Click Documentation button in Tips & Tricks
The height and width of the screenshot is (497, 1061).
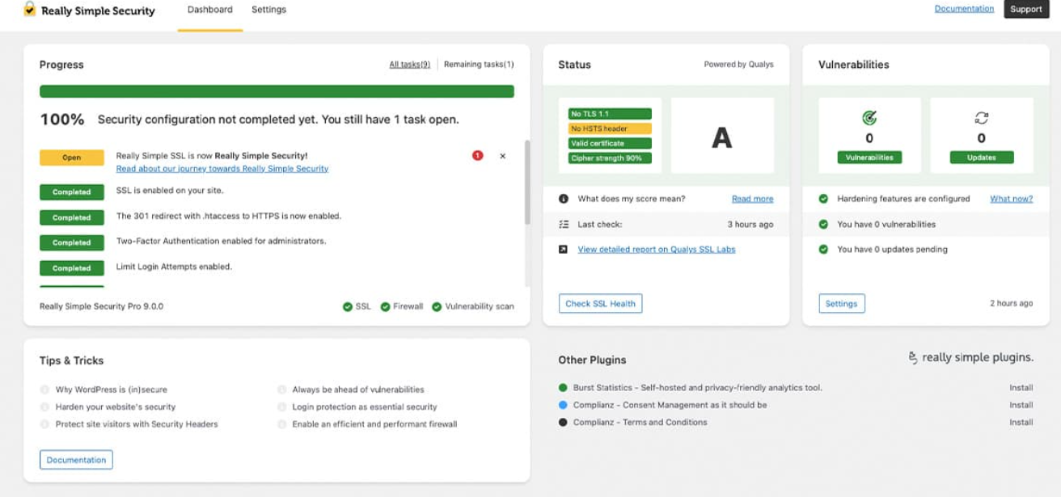[76, 460]
